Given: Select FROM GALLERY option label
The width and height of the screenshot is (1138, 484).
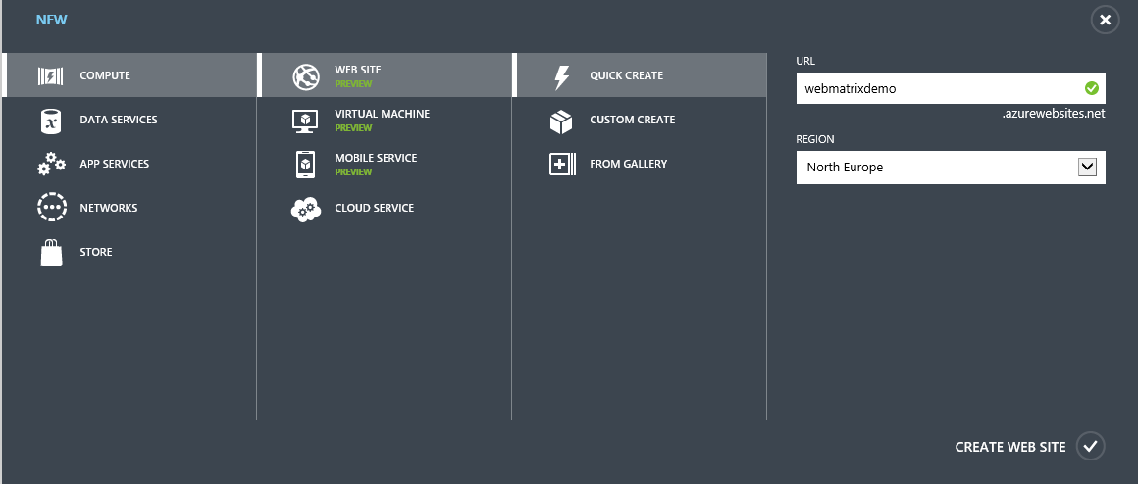Looking at the screenshot, I should pos(629,164).
